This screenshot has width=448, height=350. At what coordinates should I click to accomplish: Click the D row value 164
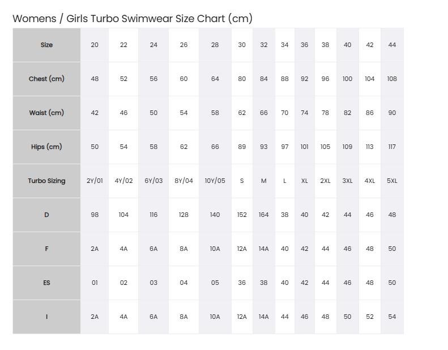(264, 215)
